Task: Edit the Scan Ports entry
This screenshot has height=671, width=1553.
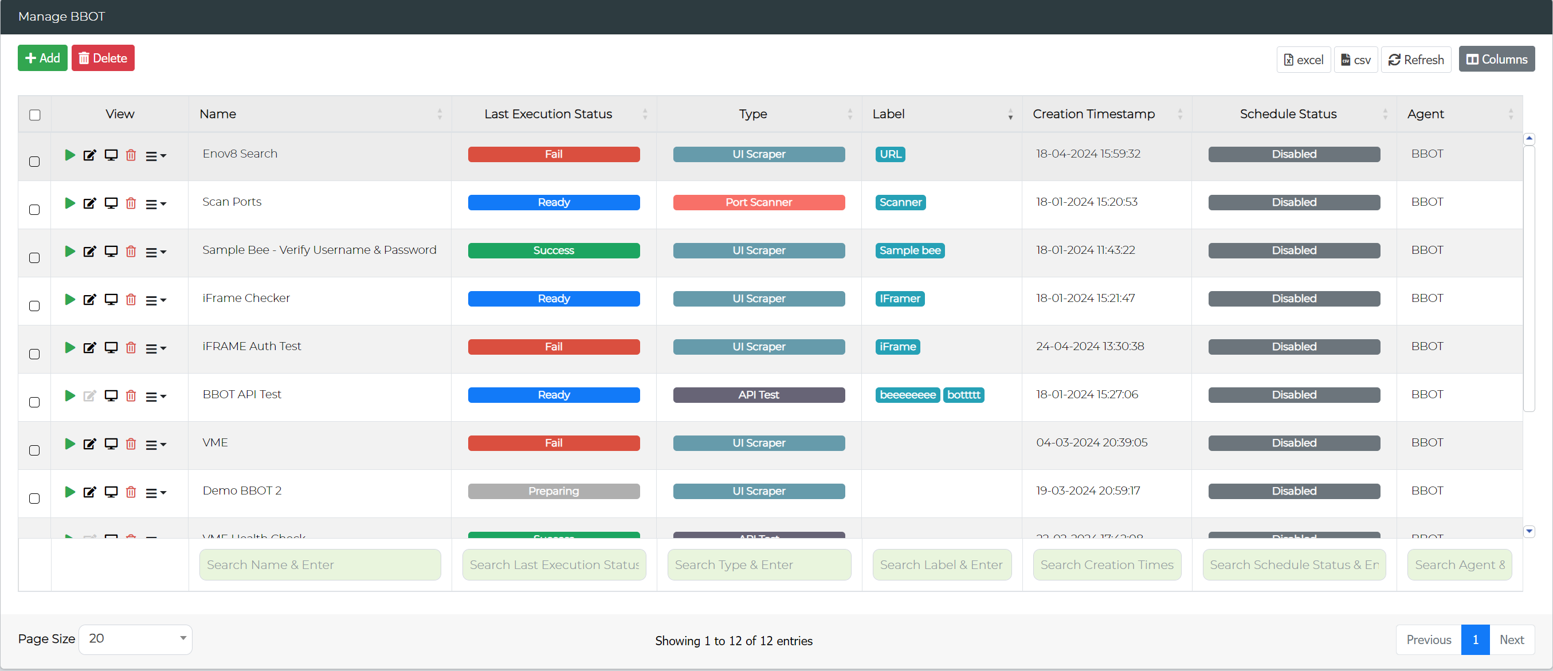Action: (90, 203)
